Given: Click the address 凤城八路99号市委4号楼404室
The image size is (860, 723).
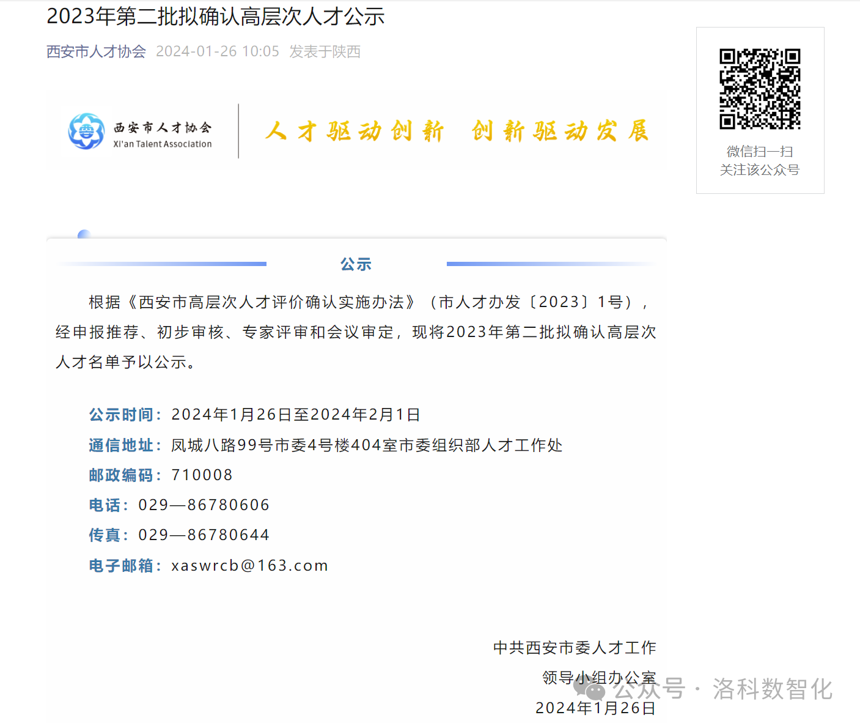Looking at the screenshot, I should tap(284, 445).
